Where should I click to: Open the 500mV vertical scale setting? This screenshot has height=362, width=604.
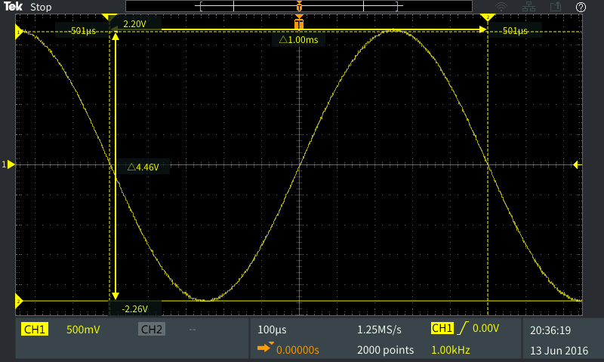(x=83, y=330)
